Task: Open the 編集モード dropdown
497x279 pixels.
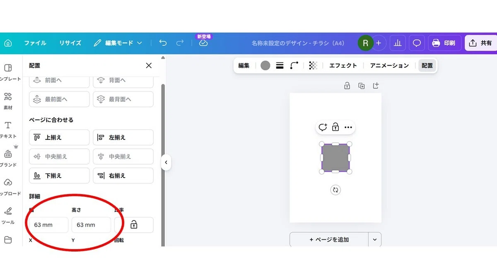Action: click(118, 43)
